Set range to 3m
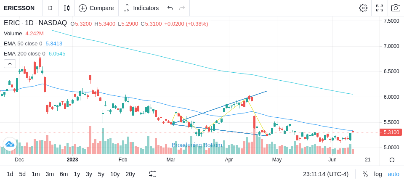 point(50,174)
